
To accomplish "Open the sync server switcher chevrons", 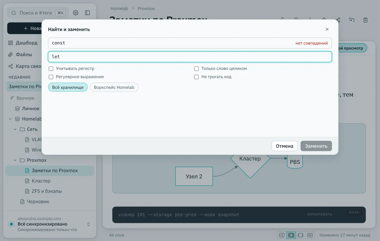I will click(x=88, y=224).
